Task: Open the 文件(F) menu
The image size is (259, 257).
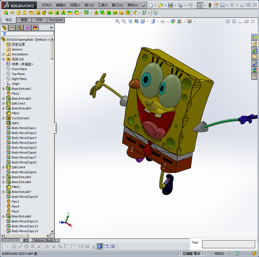Action: 46,5
